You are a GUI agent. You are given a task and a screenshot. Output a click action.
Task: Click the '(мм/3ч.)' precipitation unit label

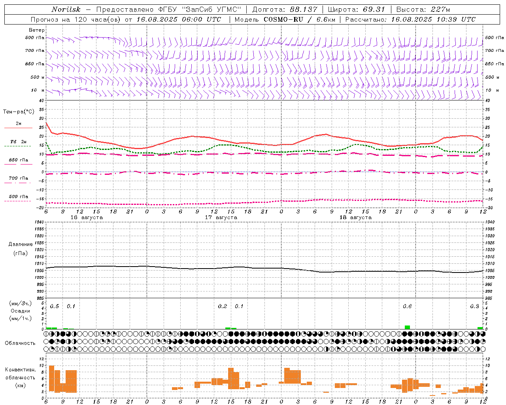pos(20,303)
